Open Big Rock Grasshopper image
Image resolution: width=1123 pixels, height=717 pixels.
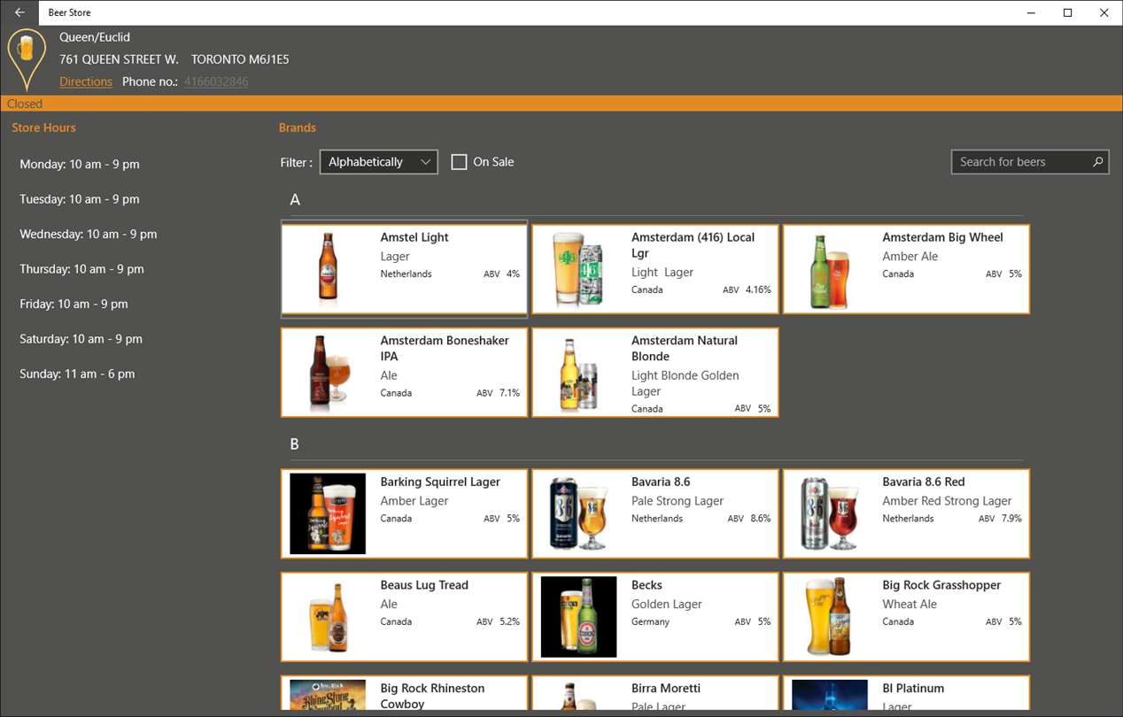[830, 617]
